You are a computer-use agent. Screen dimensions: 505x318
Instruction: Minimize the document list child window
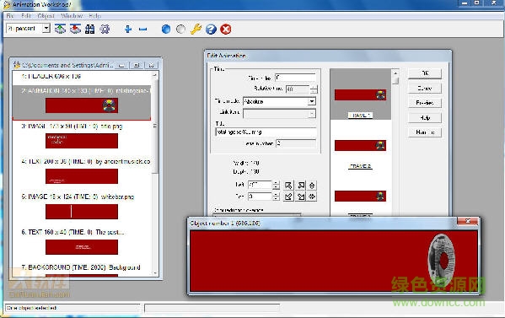tap(121, 65)
